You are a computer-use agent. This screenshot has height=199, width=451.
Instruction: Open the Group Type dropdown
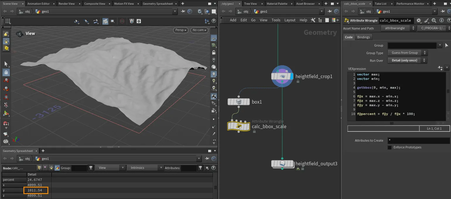point(407,53)
